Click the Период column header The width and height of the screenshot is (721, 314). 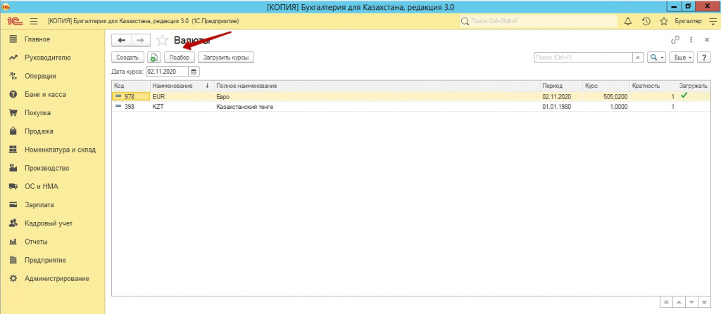point(561,86)
